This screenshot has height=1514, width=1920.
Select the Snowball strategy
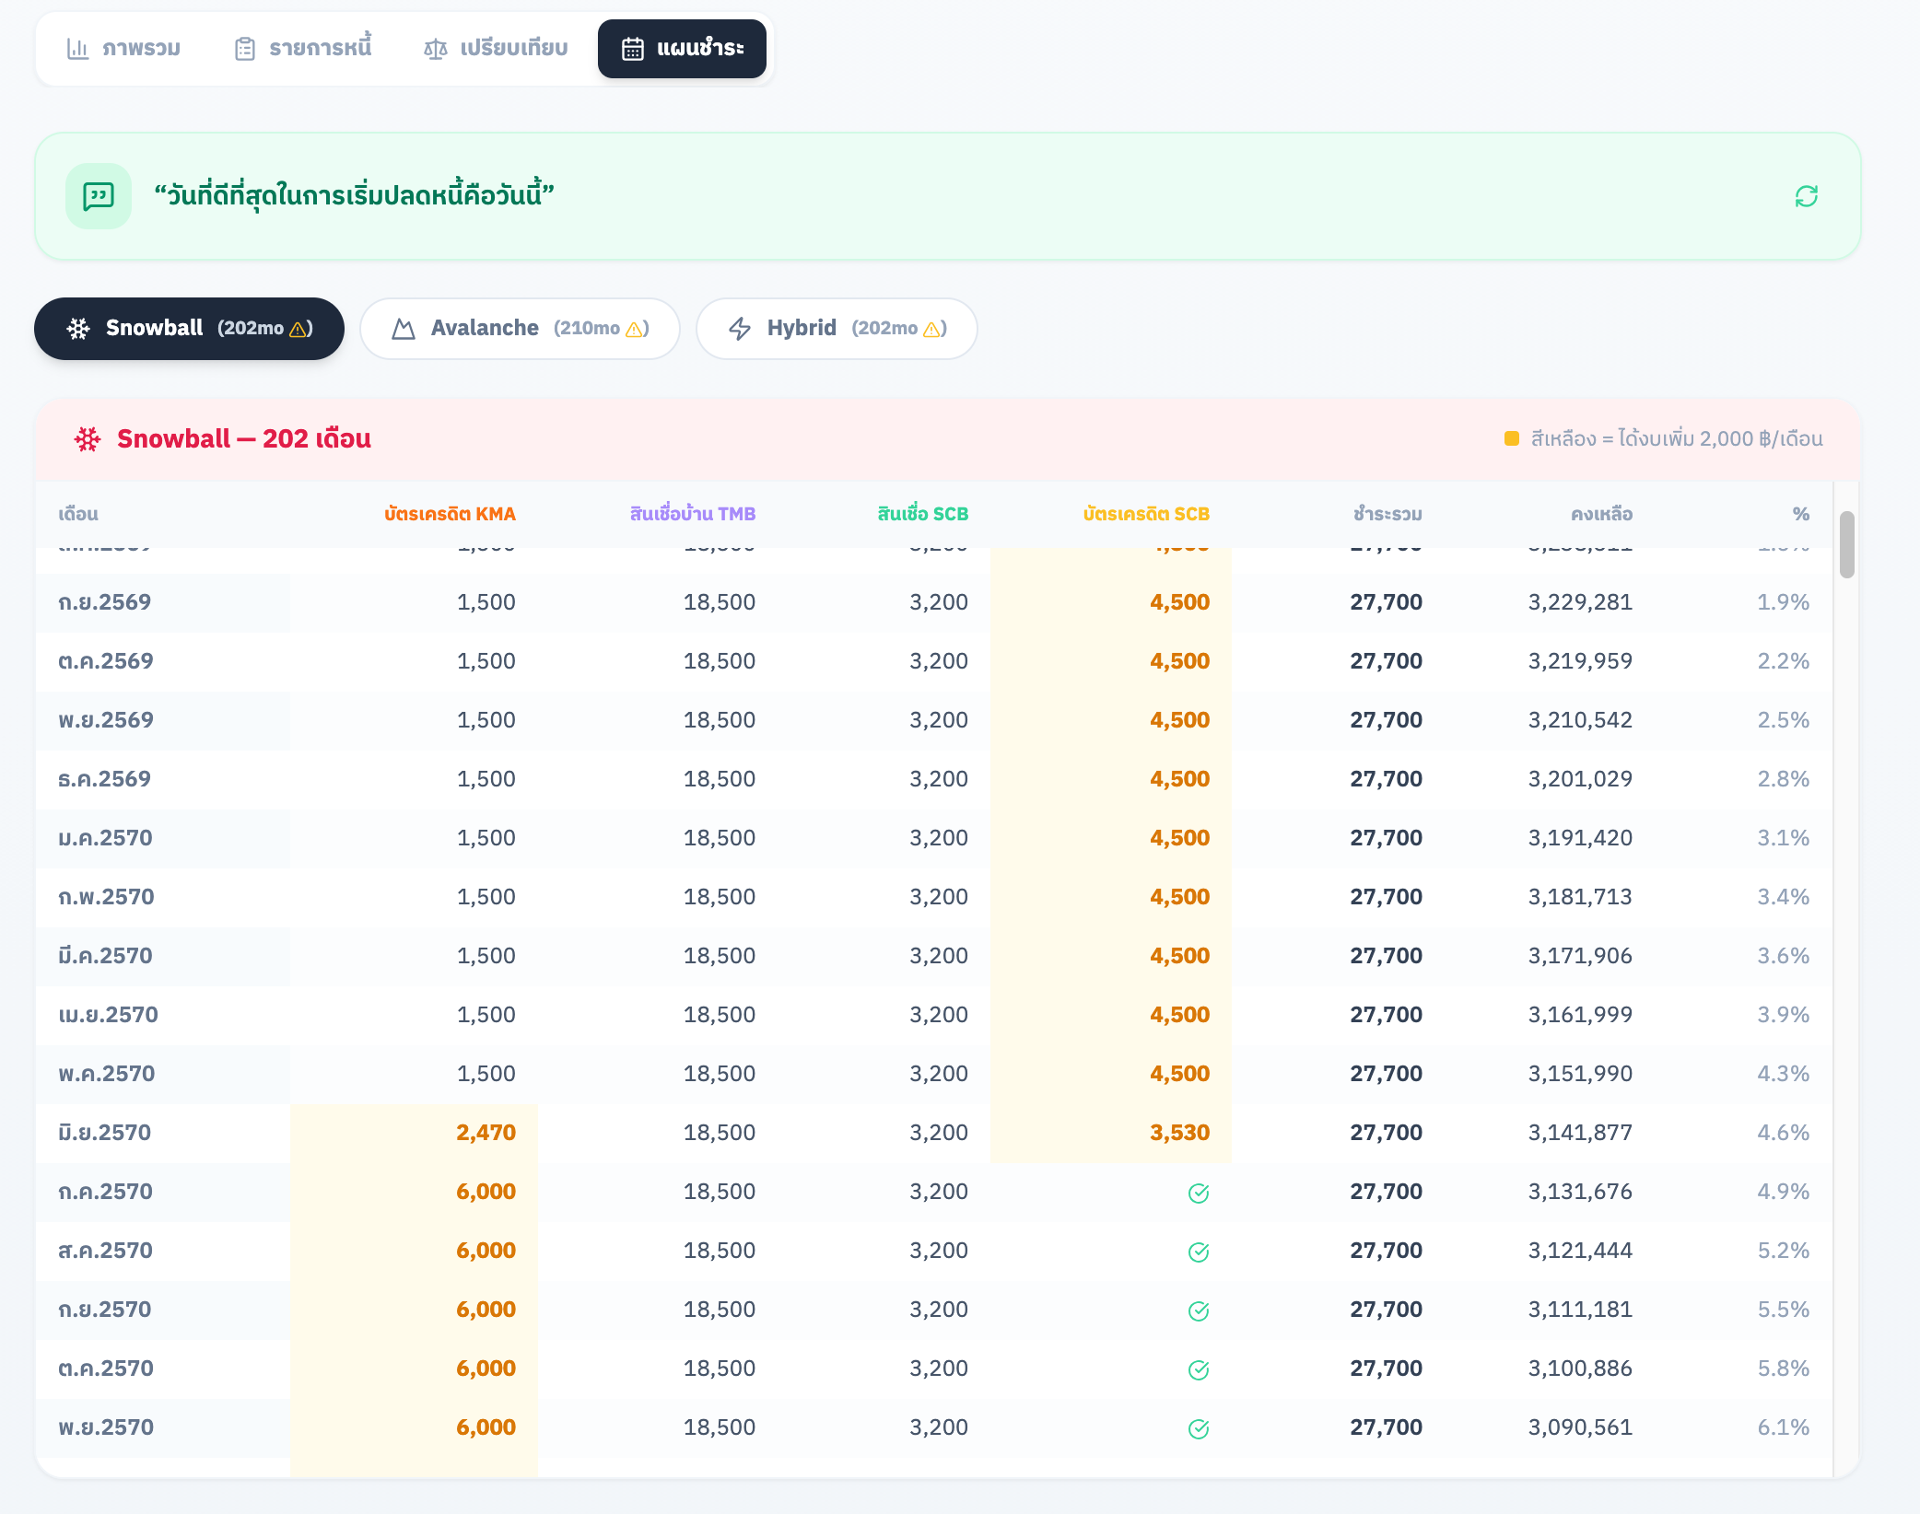click(x=189, y=329)
